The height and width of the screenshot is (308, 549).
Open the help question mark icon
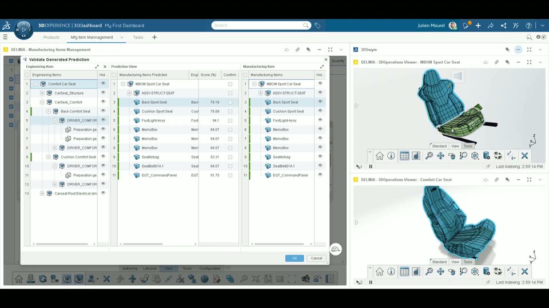click(528, 26)
